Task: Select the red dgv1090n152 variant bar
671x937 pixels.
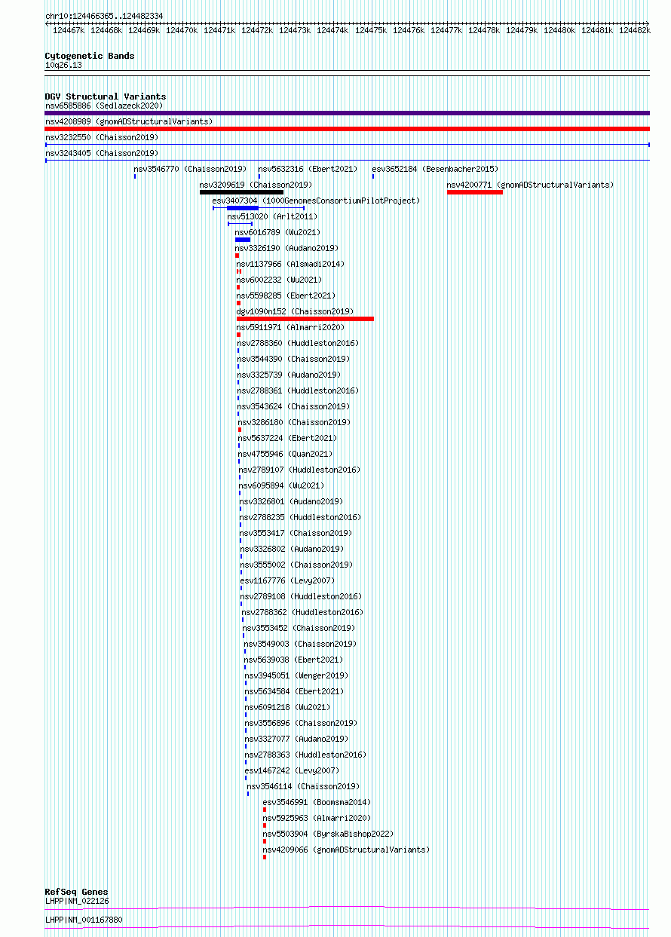Action: click(305, 319)
